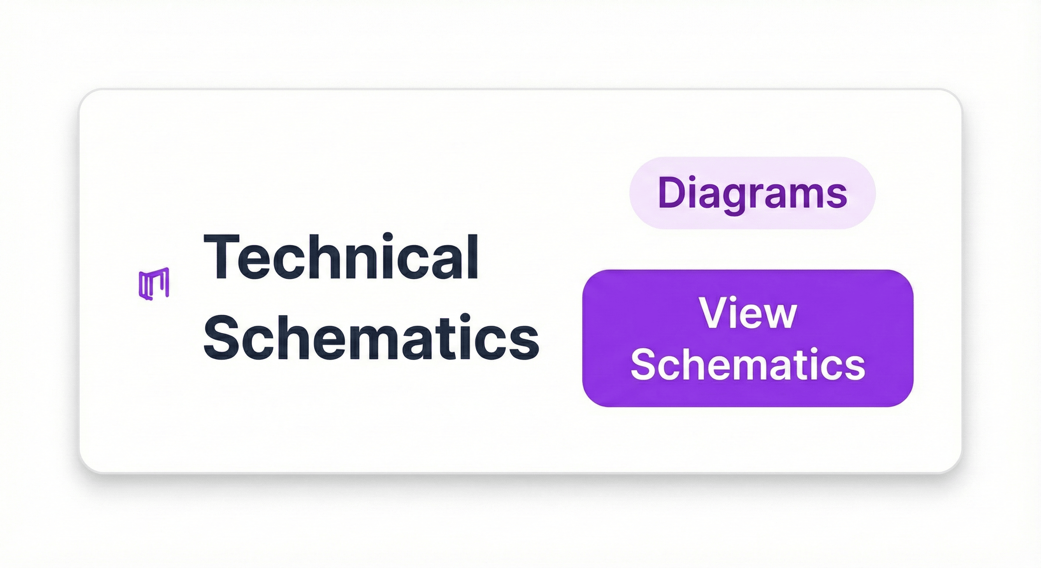1041x568 pixels.
Task: Select the Diagrams badge
Action: pos(752,193)
